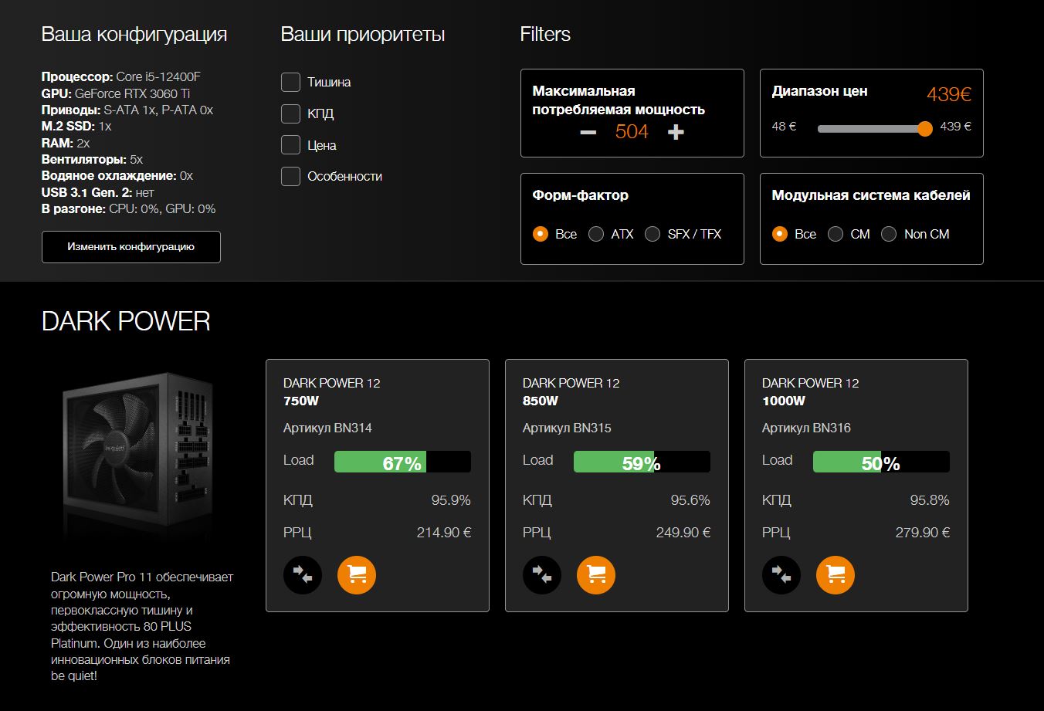Tick the Цена priority checkbox

[x=290, y=145]
